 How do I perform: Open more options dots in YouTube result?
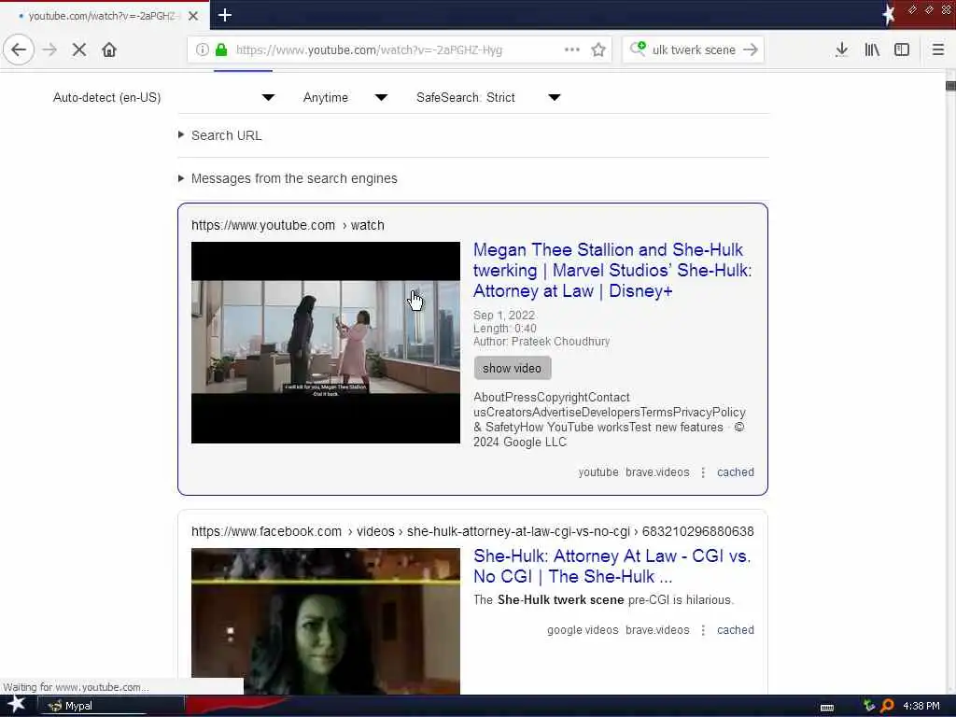click(x=703, y=472)
